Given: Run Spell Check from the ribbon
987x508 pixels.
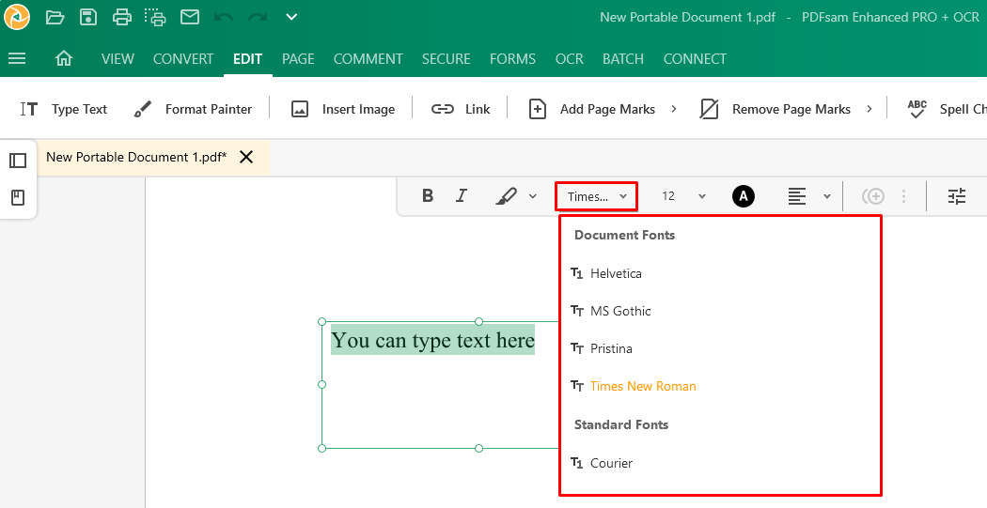Looking at the screenshot, I should pos(946,110).
